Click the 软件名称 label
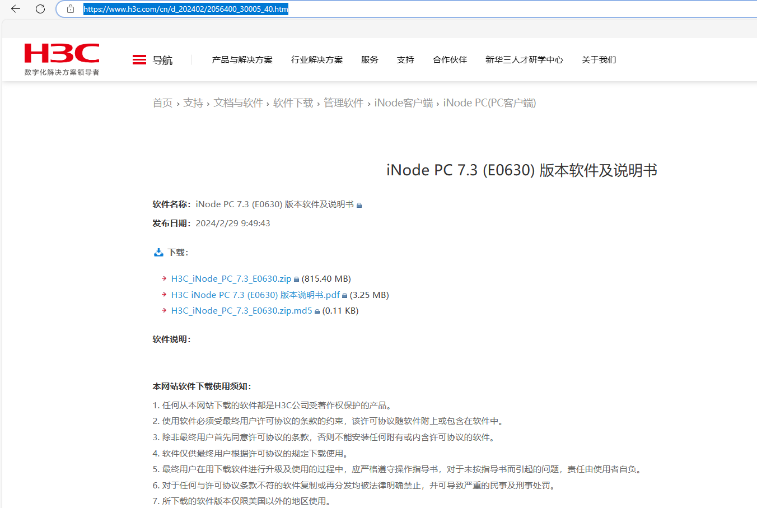757x508 pixels. click(171, 204)
